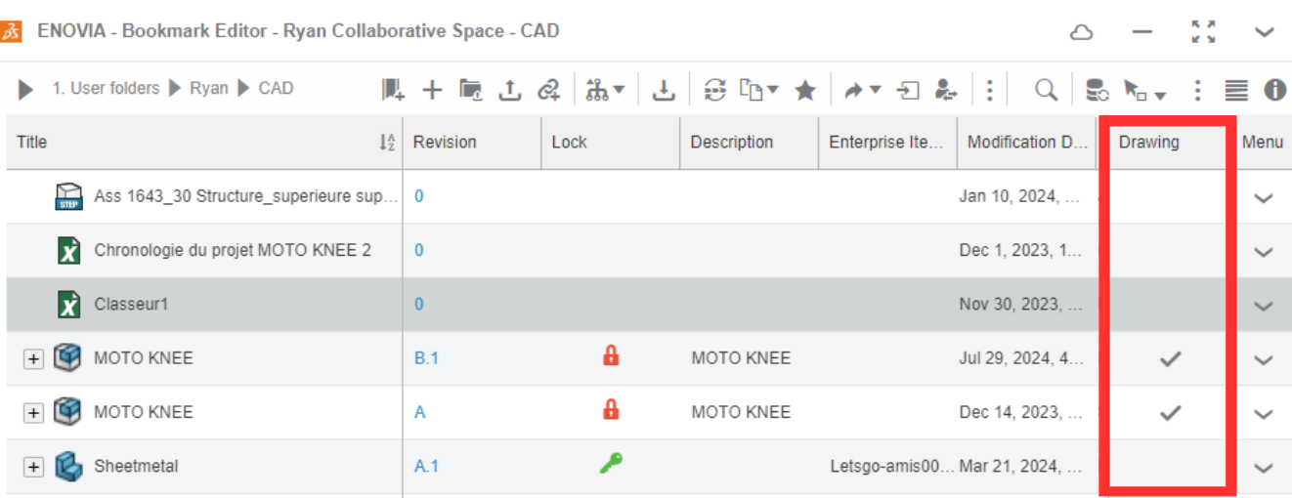Click the add bookmark icon in toolbar

393,90
